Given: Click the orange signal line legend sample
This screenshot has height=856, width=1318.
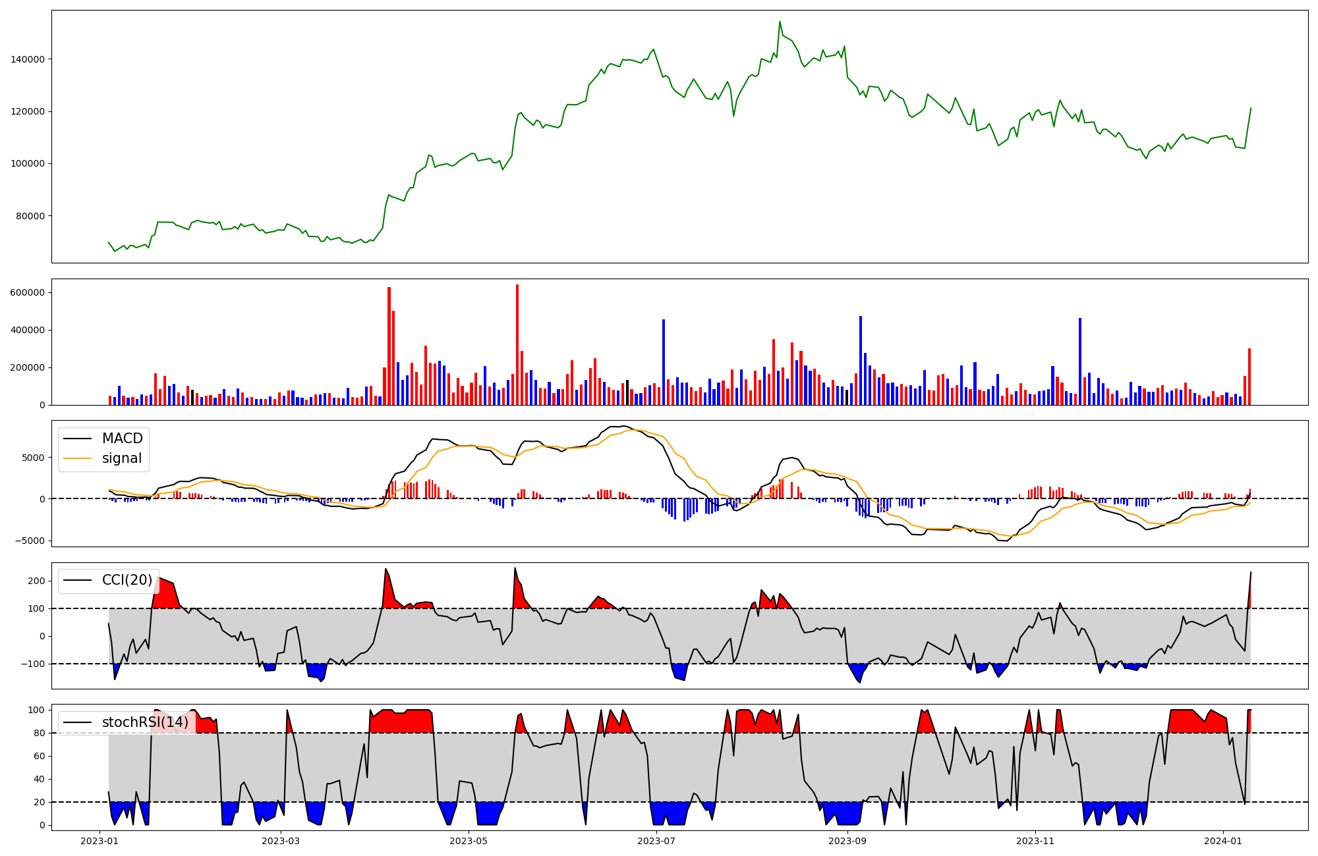Looking at the screenshot, I should pos(78,458).
